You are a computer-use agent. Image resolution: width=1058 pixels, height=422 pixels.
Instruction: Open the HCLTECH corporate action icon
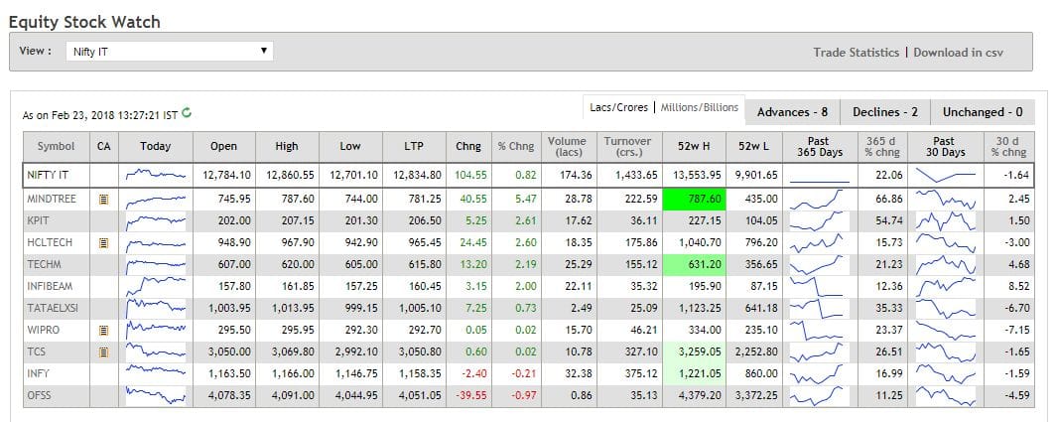pyautogui.click(x=103, y=241)
